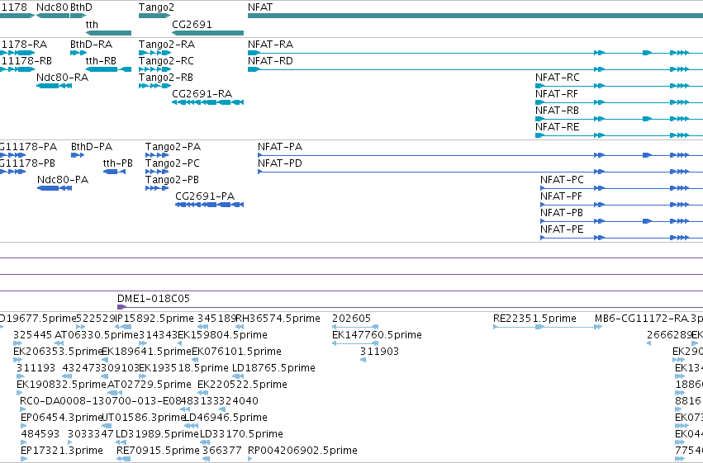Select the EK206353.5prime EST label
703x463 pixels.
[x=59, y=352]
